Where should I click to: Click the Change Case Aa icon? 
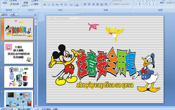(x=71, y=4)
